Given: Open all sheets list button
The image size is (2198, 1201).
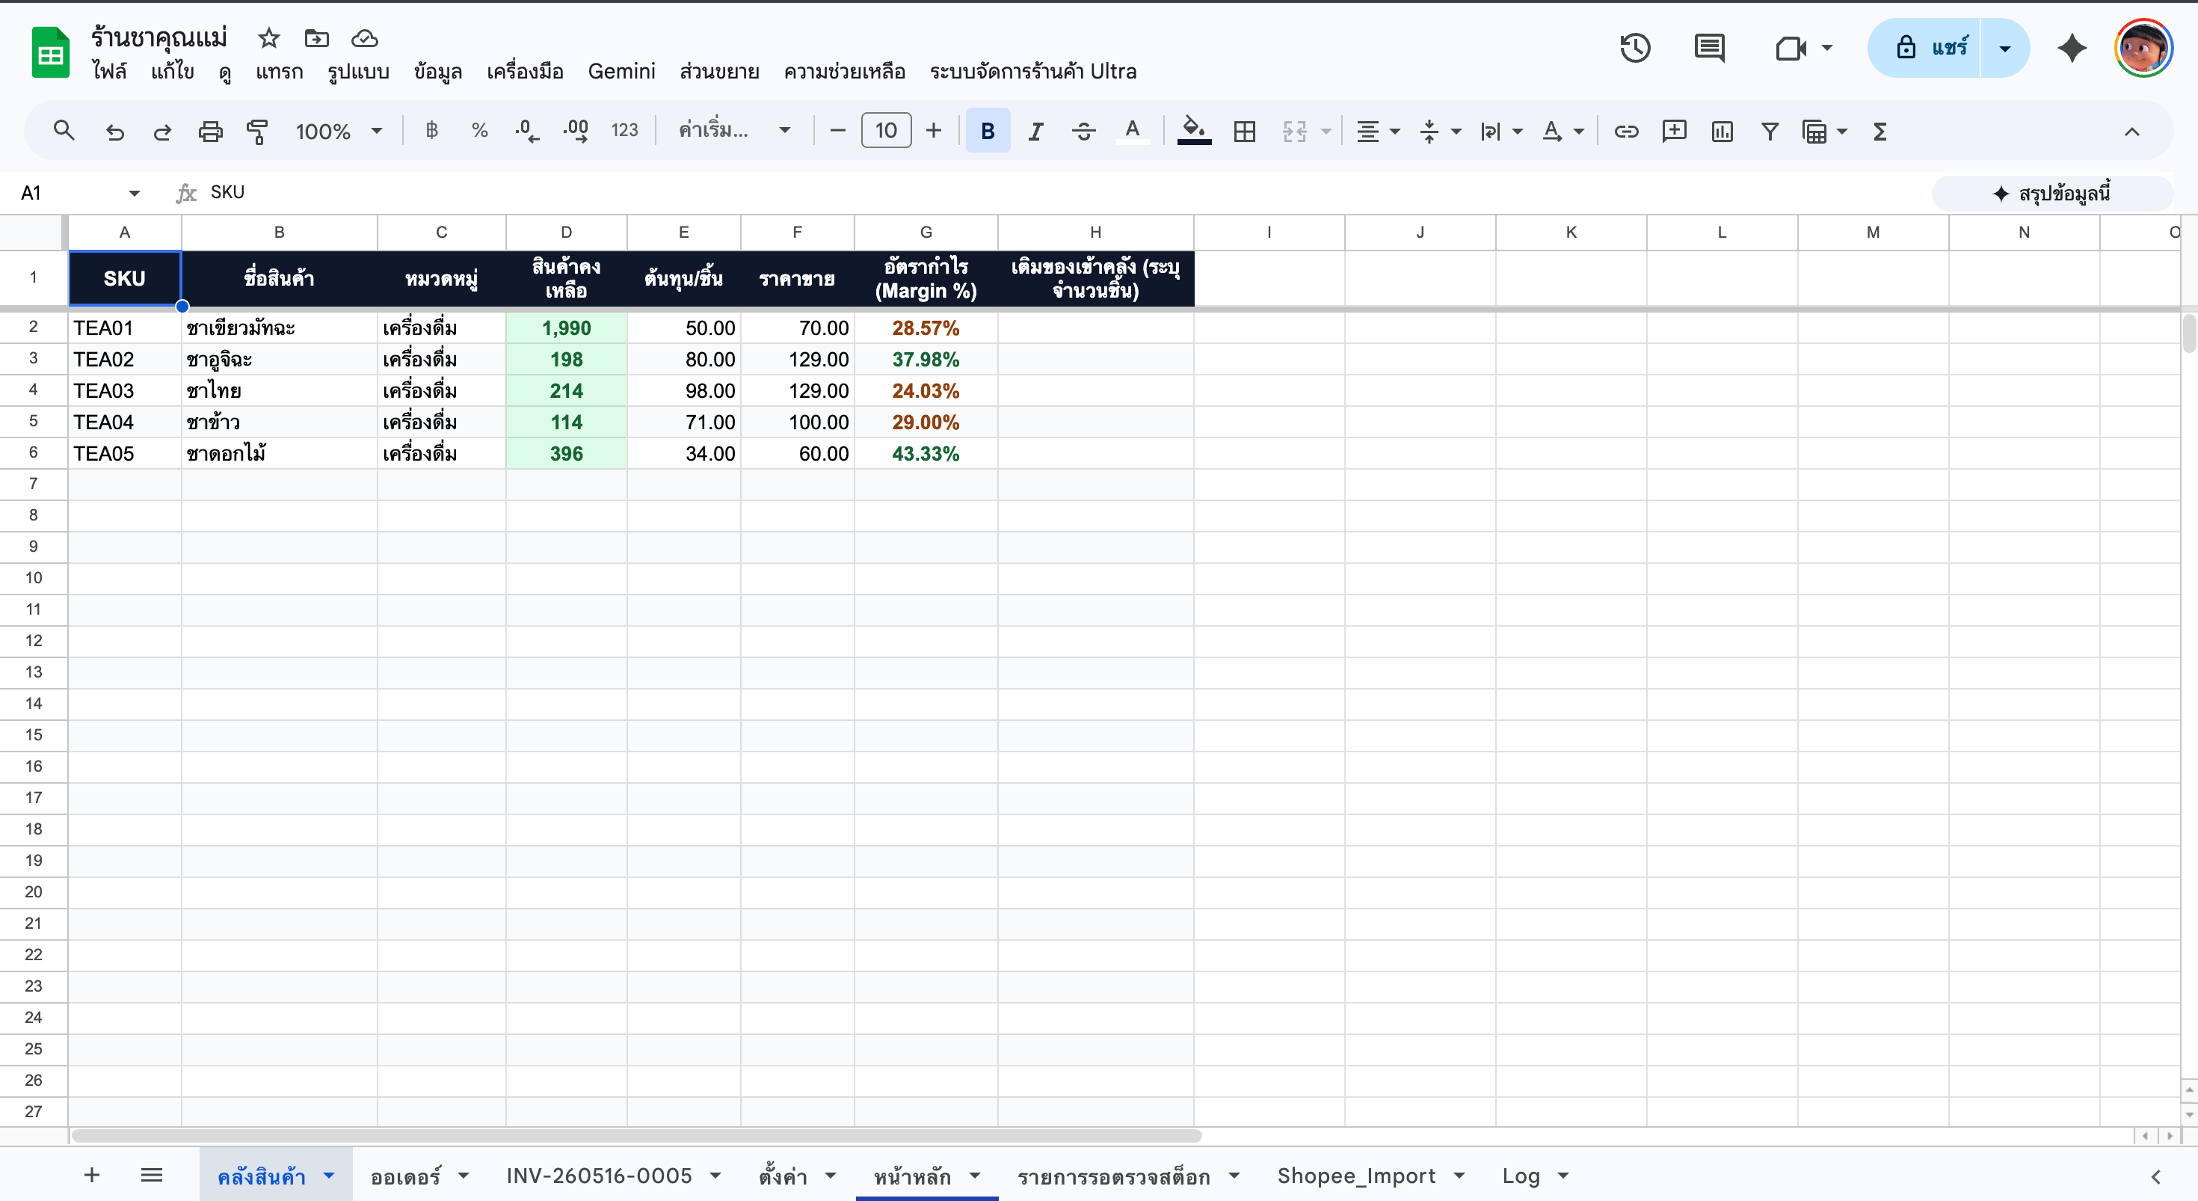Looking at the screenshot, I should click(x=152, y=1176).
